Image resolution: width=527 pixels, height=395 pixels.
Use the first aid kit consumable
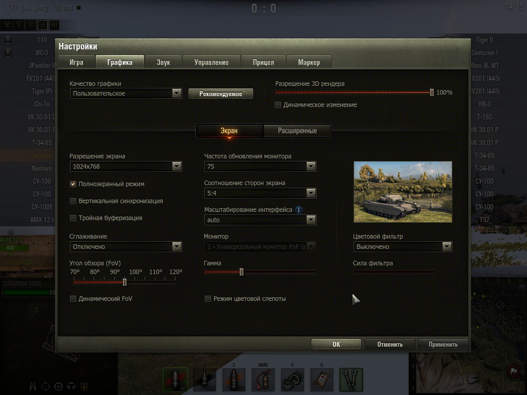(x=322, y=380)
